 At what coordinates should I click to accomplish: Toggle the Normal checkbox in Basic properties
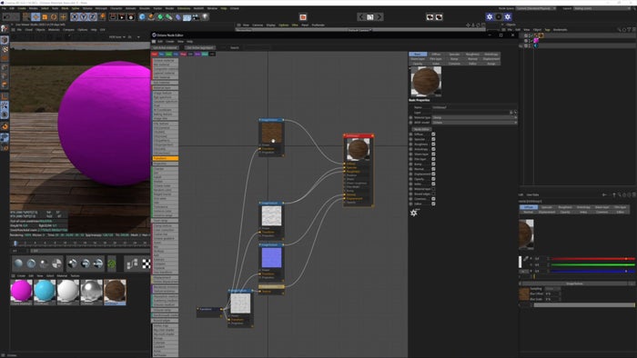click(x=433, y=169)
